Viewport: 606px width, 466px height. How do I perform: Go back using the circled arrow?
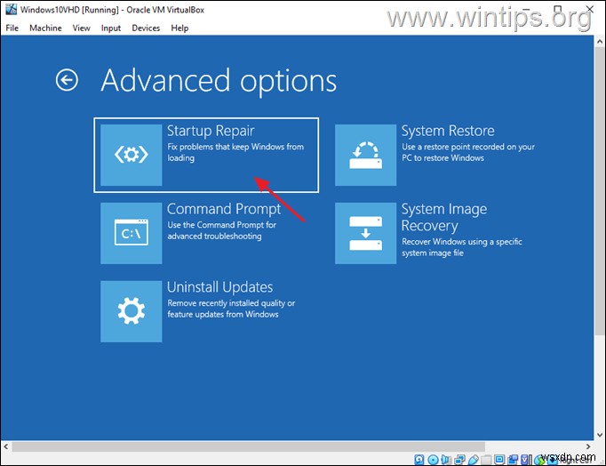[67, 80]
